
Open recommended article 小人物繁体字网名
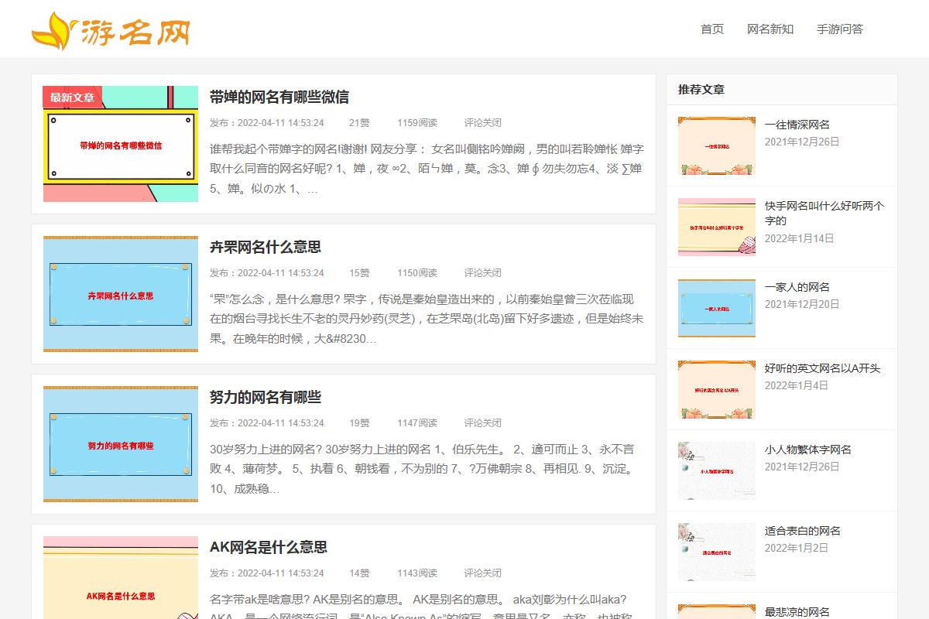tap(808, 450)
